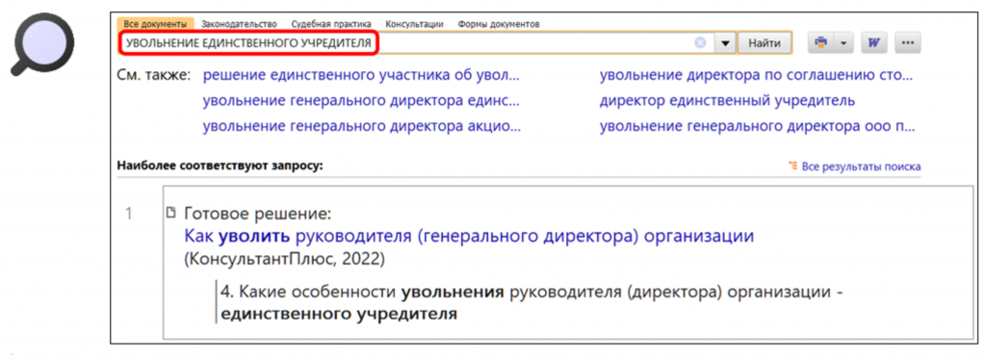986x359 pixels.
Task: Open the more options ellipsis button
Action: (x=907, y=42)
